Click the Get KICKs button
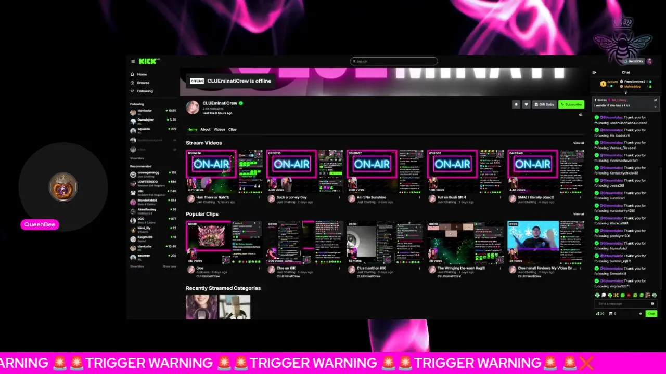Image resolution: width=666 pixels, height=374 pixels. tap(634, 61)
